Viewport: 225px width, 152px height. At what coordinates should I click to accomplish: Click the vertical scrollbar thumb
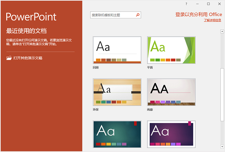[x=222, y=95]
